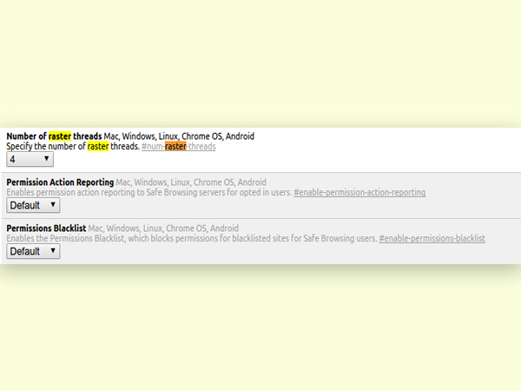The image size is (521, 391).
Task: Click the yellow-highlighted 'raster' in the description line
Action: pos(99,147)
